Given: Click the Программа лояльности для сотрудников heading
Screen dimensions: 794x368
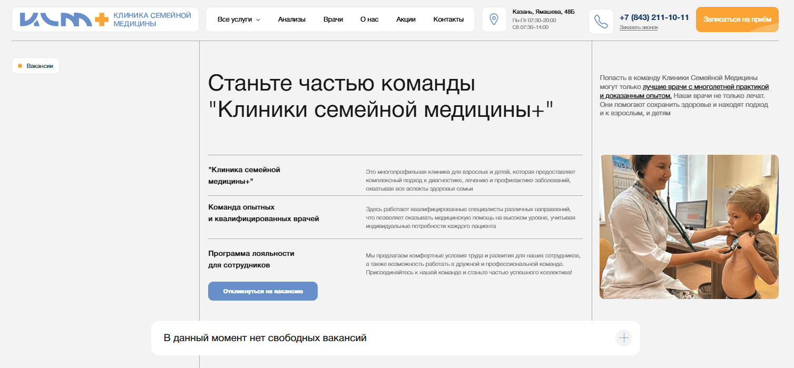Looking at the screenshot, I should (251, 259).
